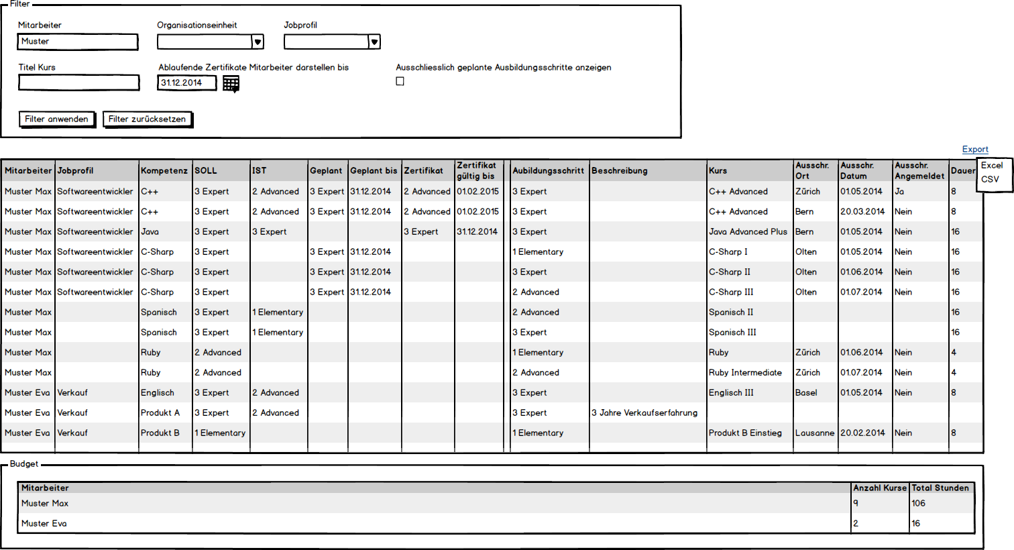This screenshot has height=550, width=1014.
Task: Select the Produkt B Einstieg course row
Action: [x=745, y=433]
